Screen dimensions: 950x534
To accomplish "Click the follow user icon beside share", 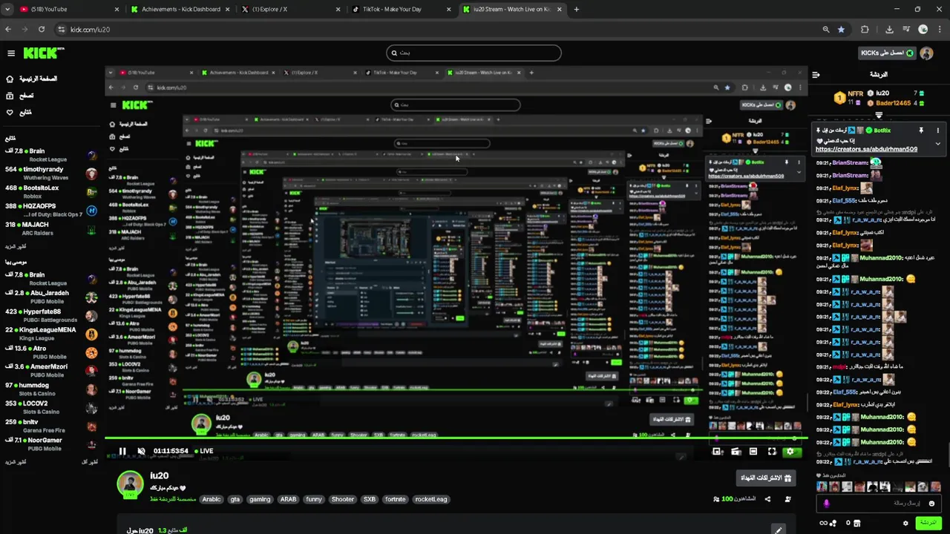I will tap(787, 499).
